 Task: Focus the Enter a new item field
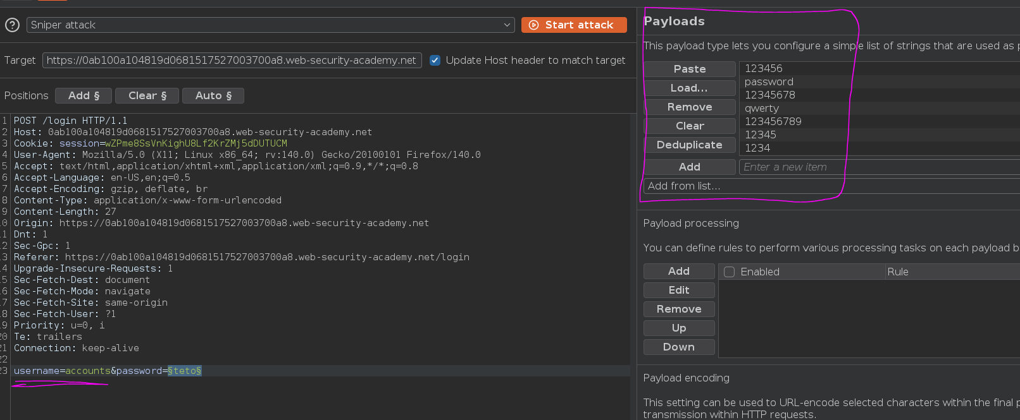point(880,167)
